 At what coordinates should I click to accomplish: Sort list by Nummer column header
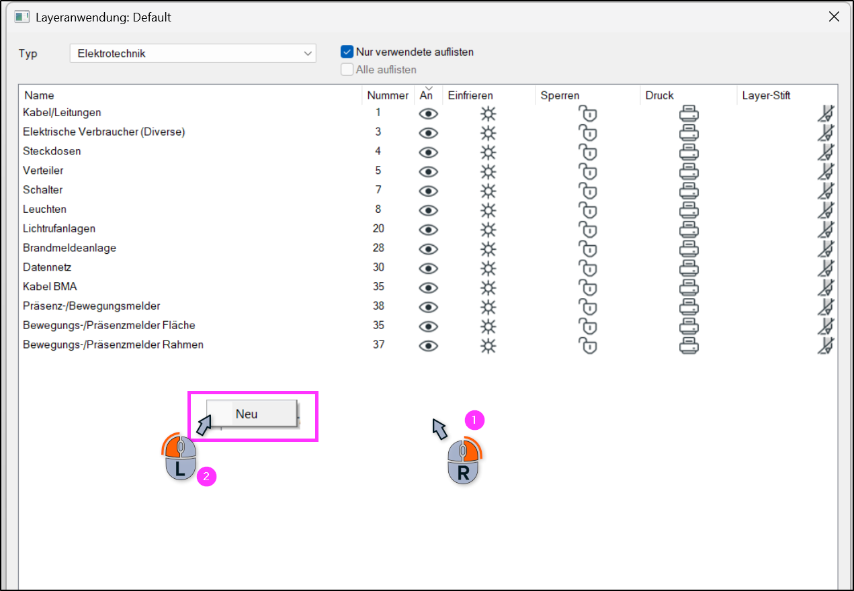(x=388, y=95)
